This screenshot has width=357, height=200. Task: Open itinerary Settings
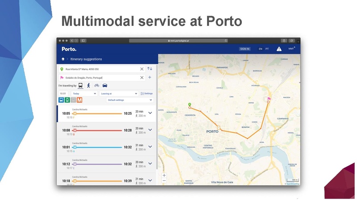(147, 93)
